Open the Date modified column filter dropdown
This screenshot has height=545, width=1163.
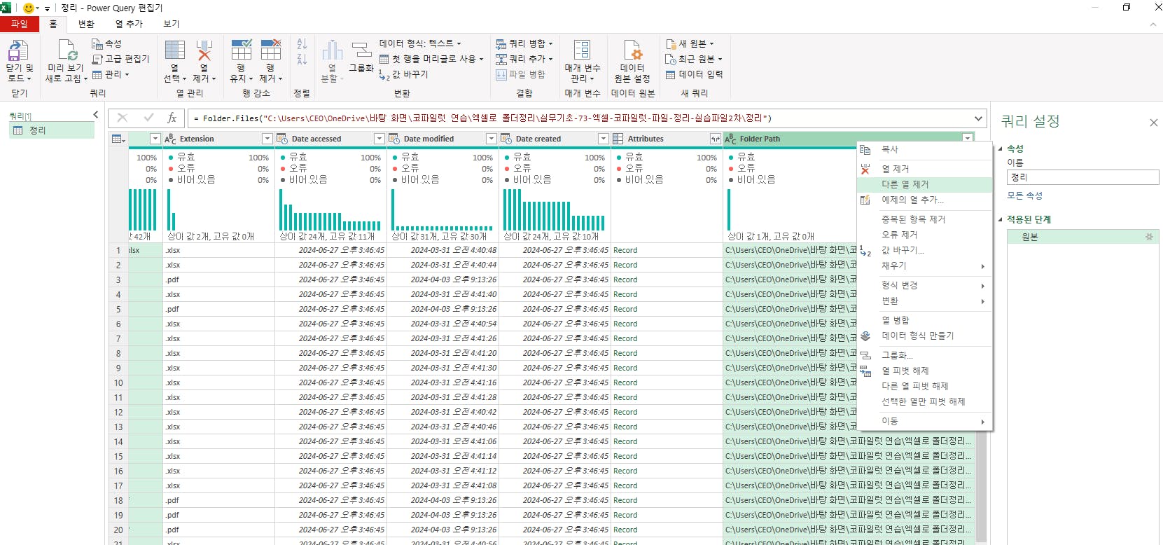click(491, 139)
